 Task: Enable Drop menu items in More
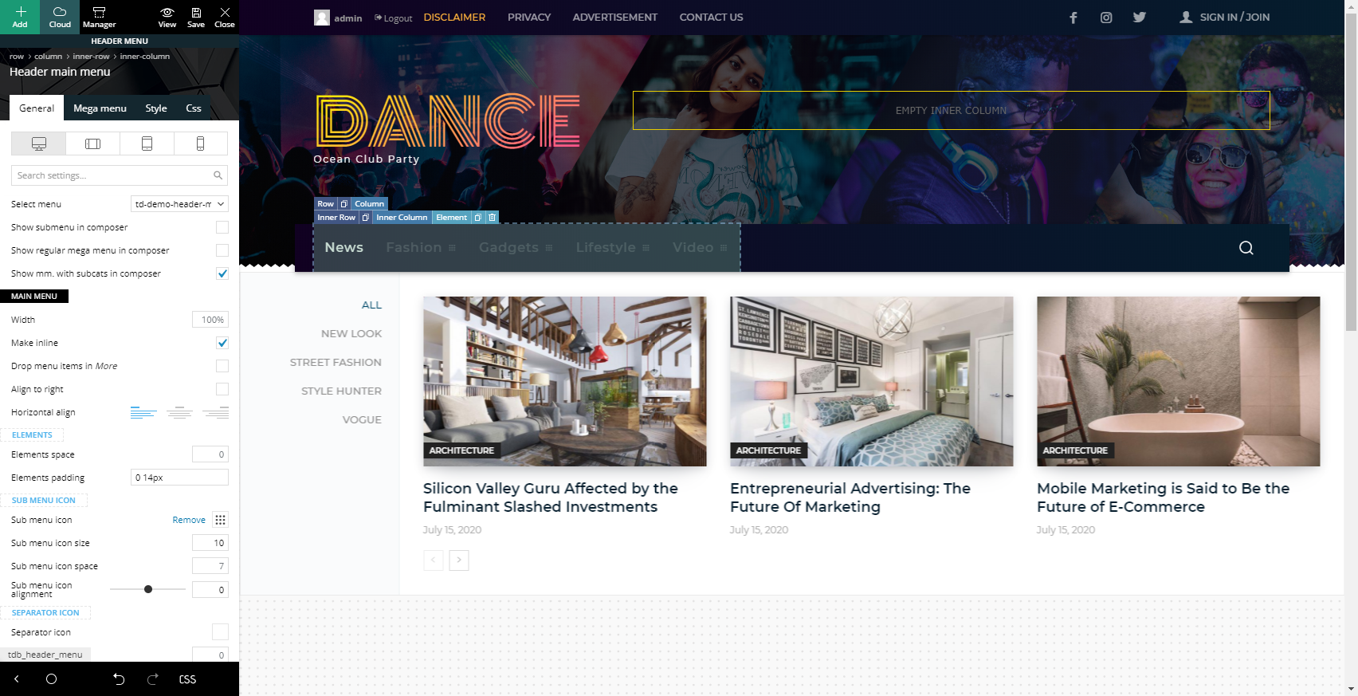[222, 366]
